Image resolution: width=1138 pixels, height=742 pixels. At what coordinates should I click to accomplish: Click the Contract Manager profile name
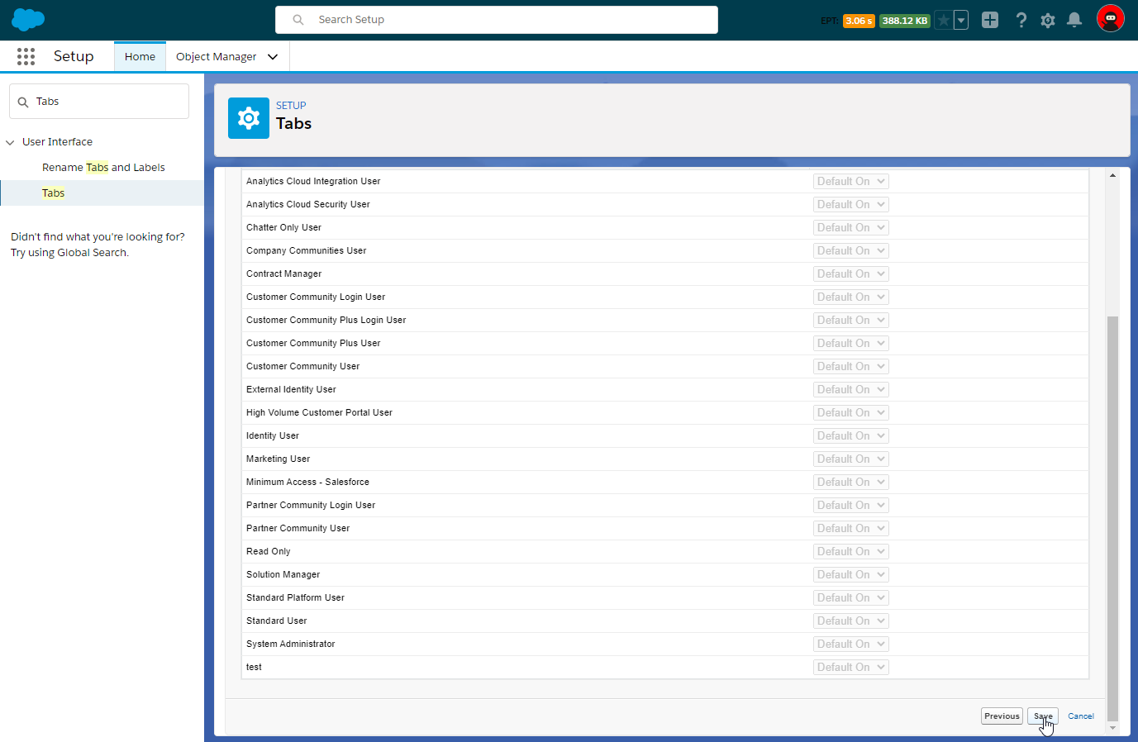point(284,273)
